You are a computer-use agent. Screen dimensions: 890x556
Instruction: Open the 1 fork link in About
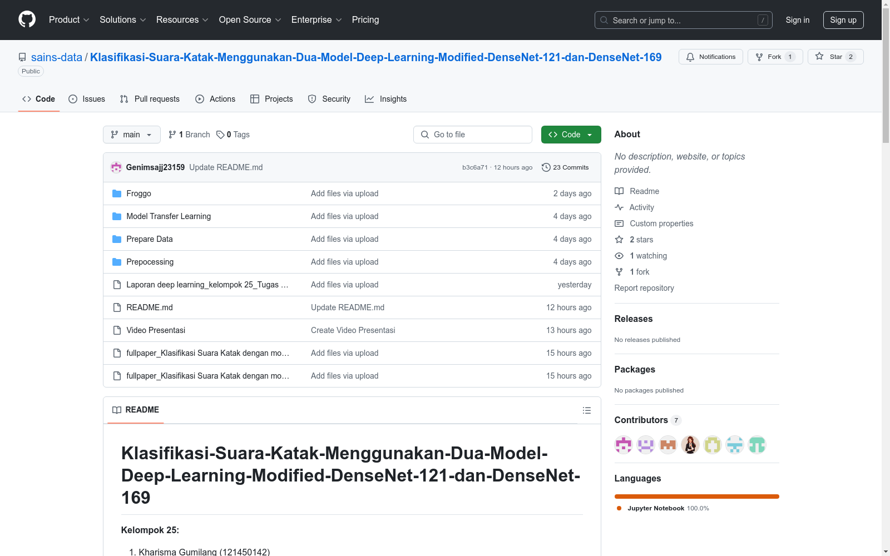pos(640,272)
